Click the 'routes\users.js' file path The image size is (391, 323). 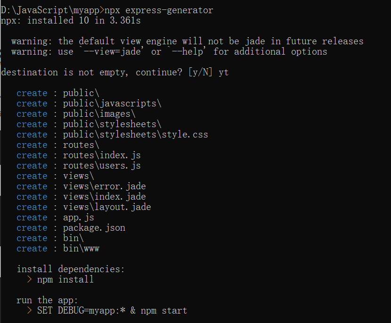[102, 165]
